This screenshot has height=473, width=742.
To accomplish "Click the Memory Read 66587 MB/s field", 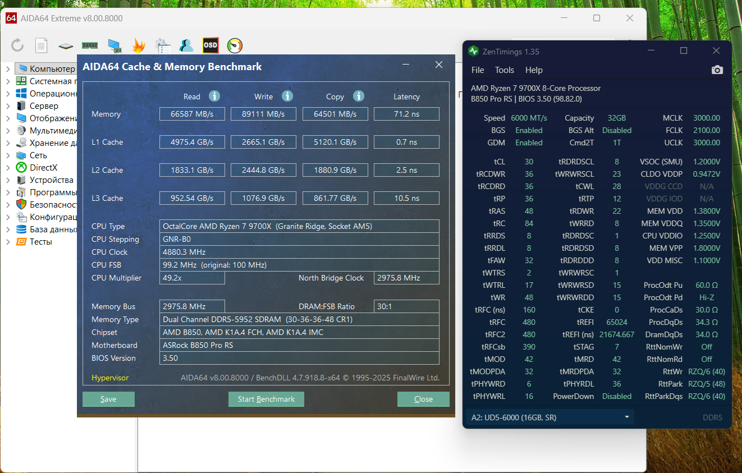I will [192, 114].
